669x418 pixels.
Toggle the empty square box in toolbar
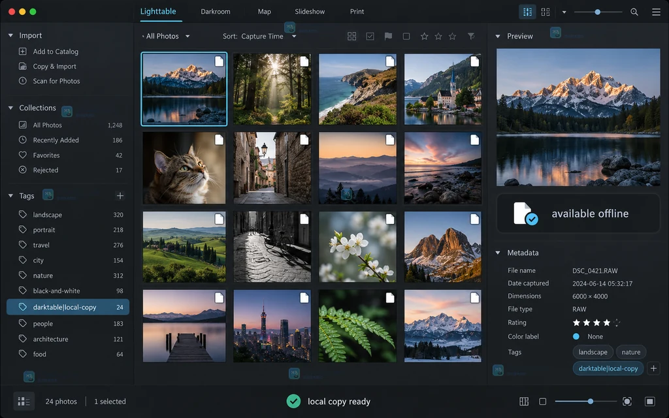click(x=406, y=37)
